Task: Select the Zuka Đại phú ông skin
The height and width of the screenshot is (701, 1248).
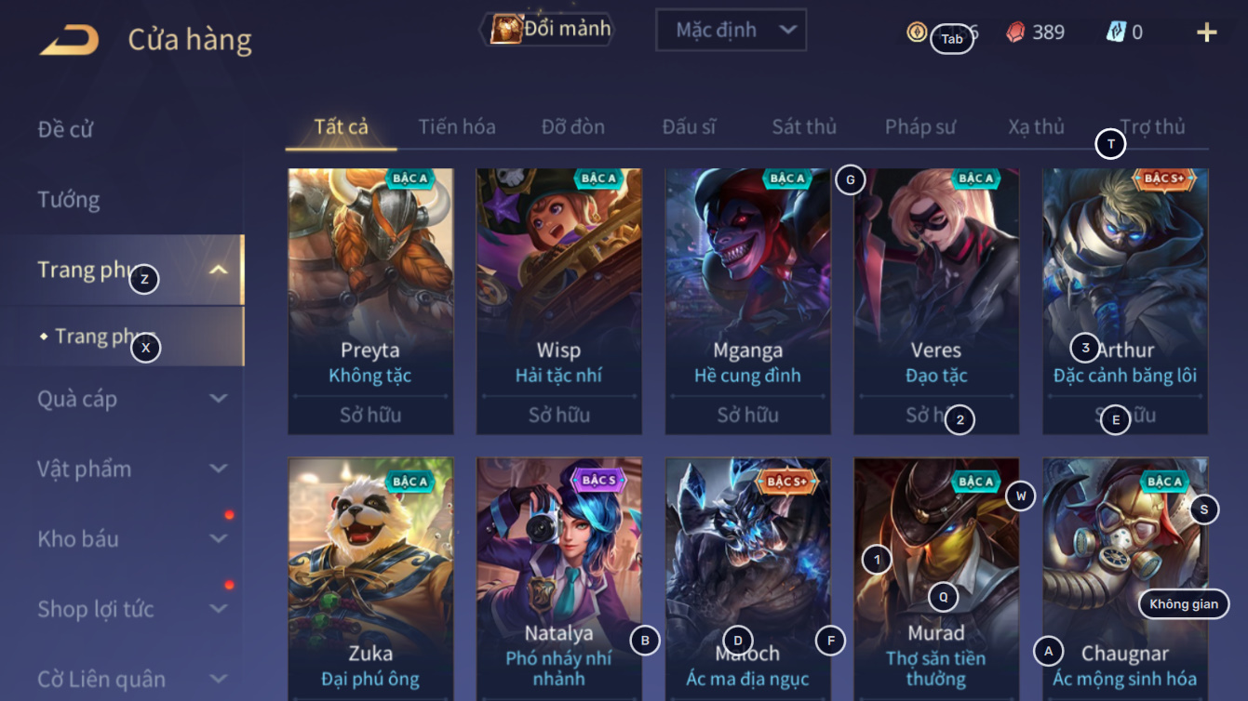Action: (370, 578)
